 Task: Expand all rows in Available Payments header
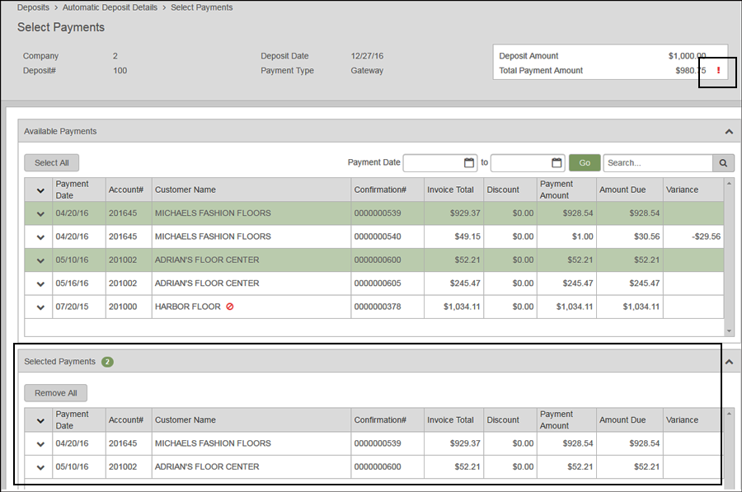pyautogui.click(x=40, y=190)
